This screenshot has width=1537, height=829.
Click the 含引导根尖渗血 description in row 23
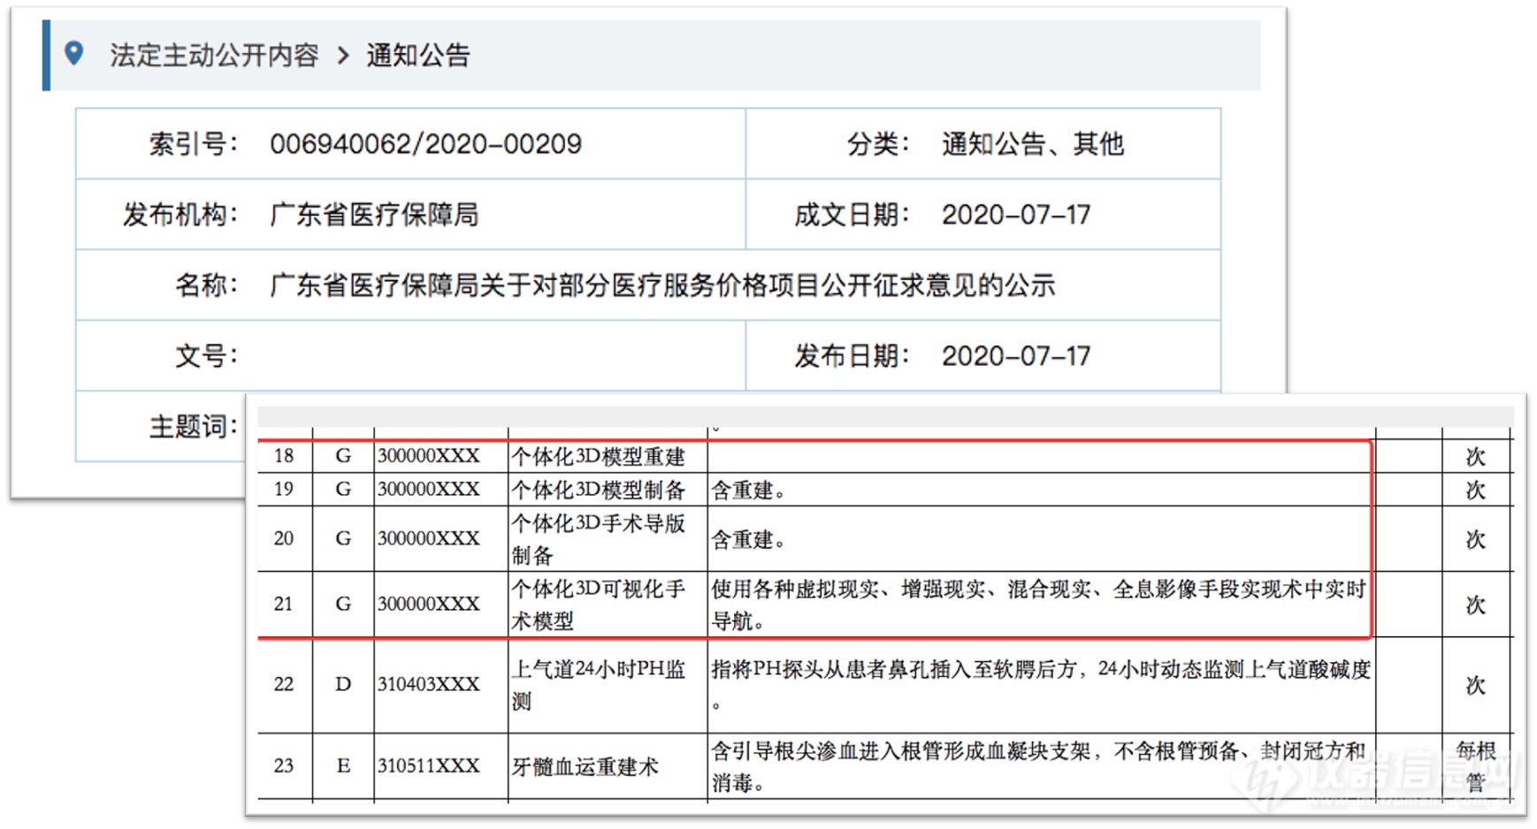click(1039, 766)
